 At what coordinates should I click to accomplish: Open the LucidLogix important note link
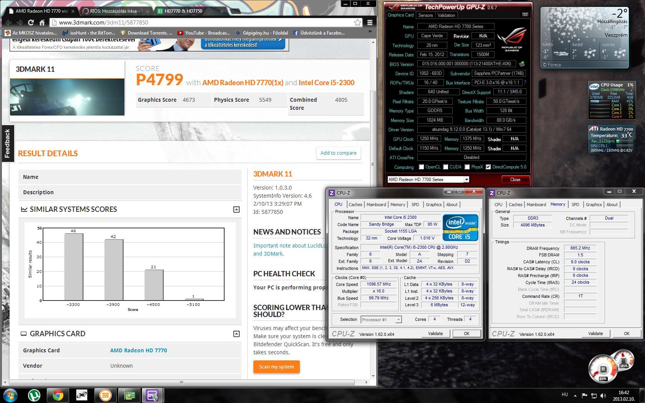point(289,249)
